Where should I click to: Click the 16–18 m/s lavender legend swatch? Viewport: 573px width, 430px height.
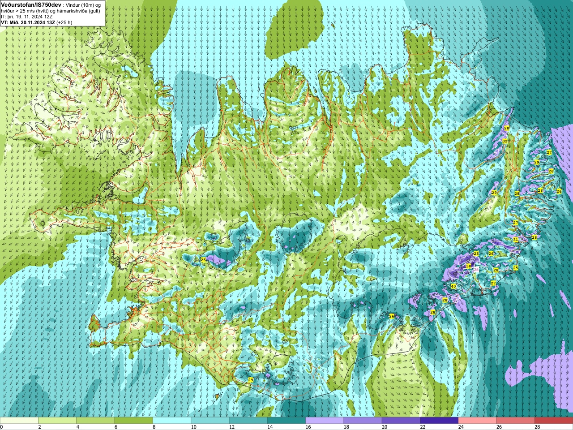(325, 421)
